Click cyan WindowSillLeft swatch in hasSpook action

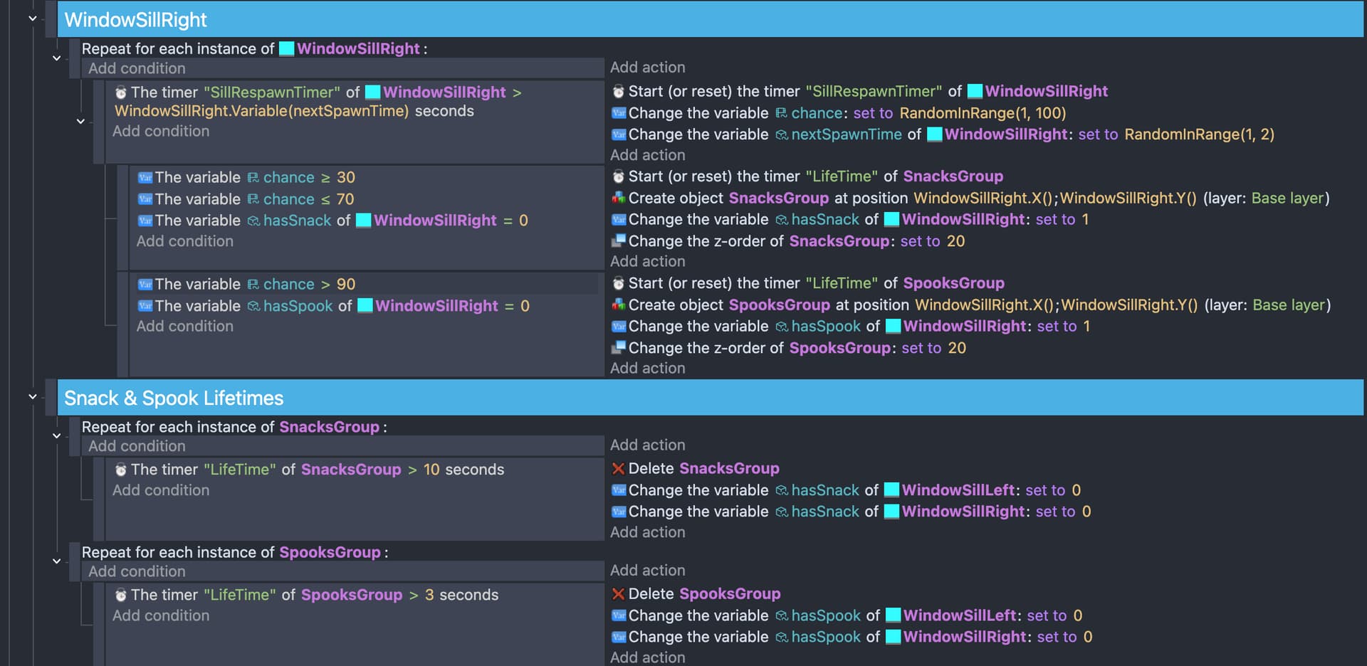(x=893, y=615)
